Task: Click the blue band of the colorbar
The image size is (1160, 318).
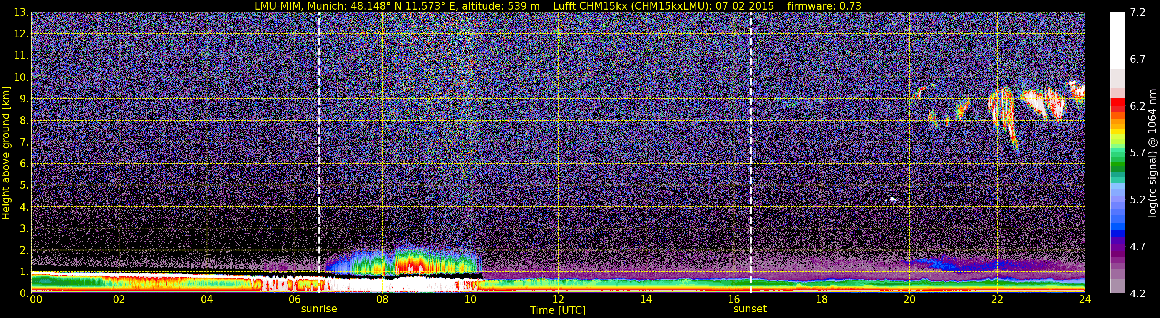Action: (1117, 233)
